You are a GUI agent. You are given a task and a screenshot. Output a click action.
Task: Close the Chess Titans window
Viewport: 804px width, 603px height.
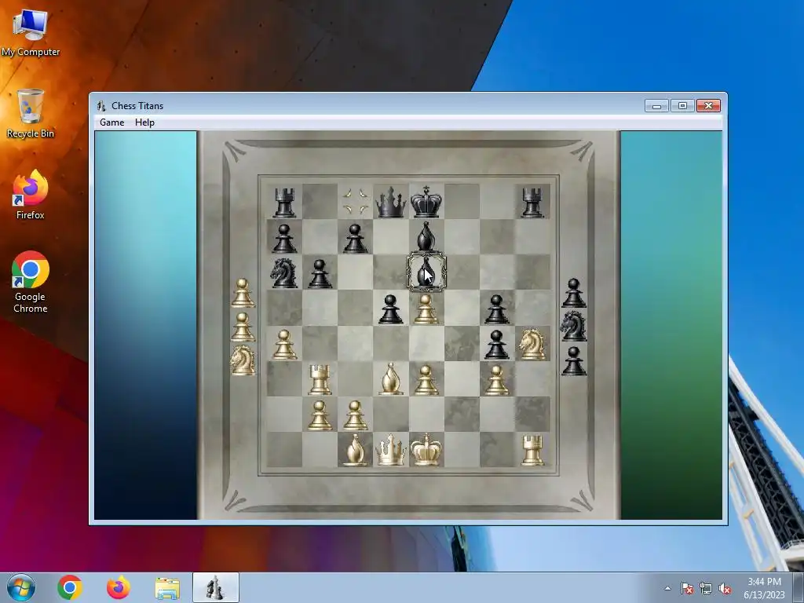pos(708,106)
